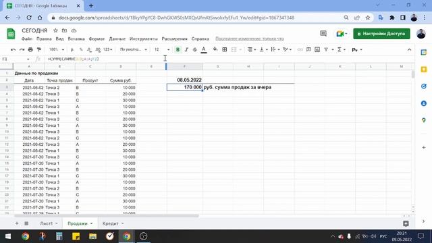Open Tasks in the side panel
The width and height of the screenshot is (432, 243).
pos(423,86)
